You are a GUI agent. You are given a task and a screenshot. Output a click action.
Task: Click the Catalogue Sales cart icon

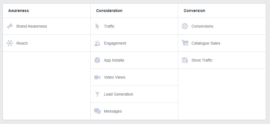[185, 43]
